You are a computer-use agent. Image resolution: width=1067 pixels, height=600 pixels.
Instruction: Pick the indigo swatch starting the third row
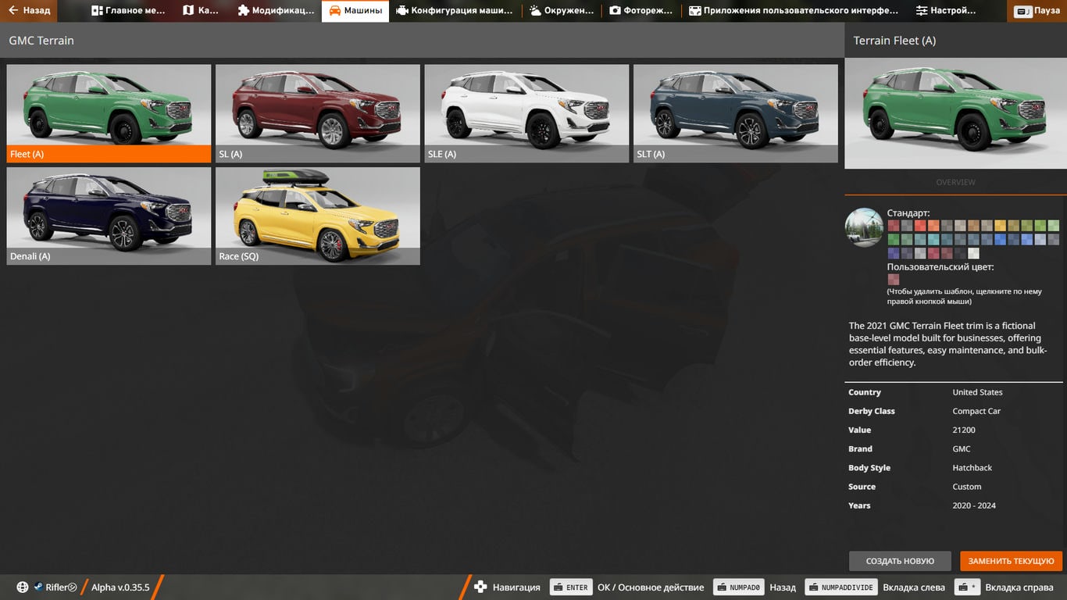(894, 253)
